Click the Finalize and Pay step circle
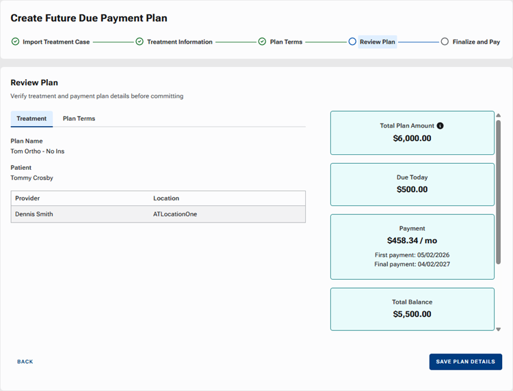 point(445,42)
